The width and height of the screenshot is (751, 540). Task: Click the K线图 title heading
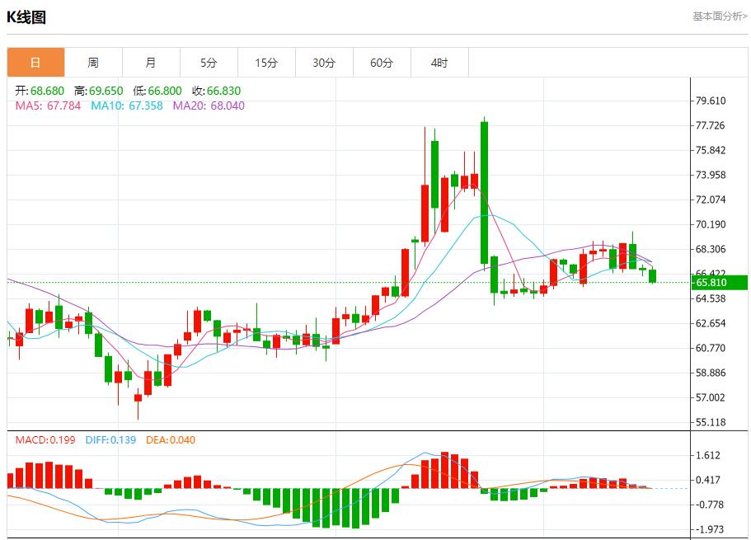(26, 16)
